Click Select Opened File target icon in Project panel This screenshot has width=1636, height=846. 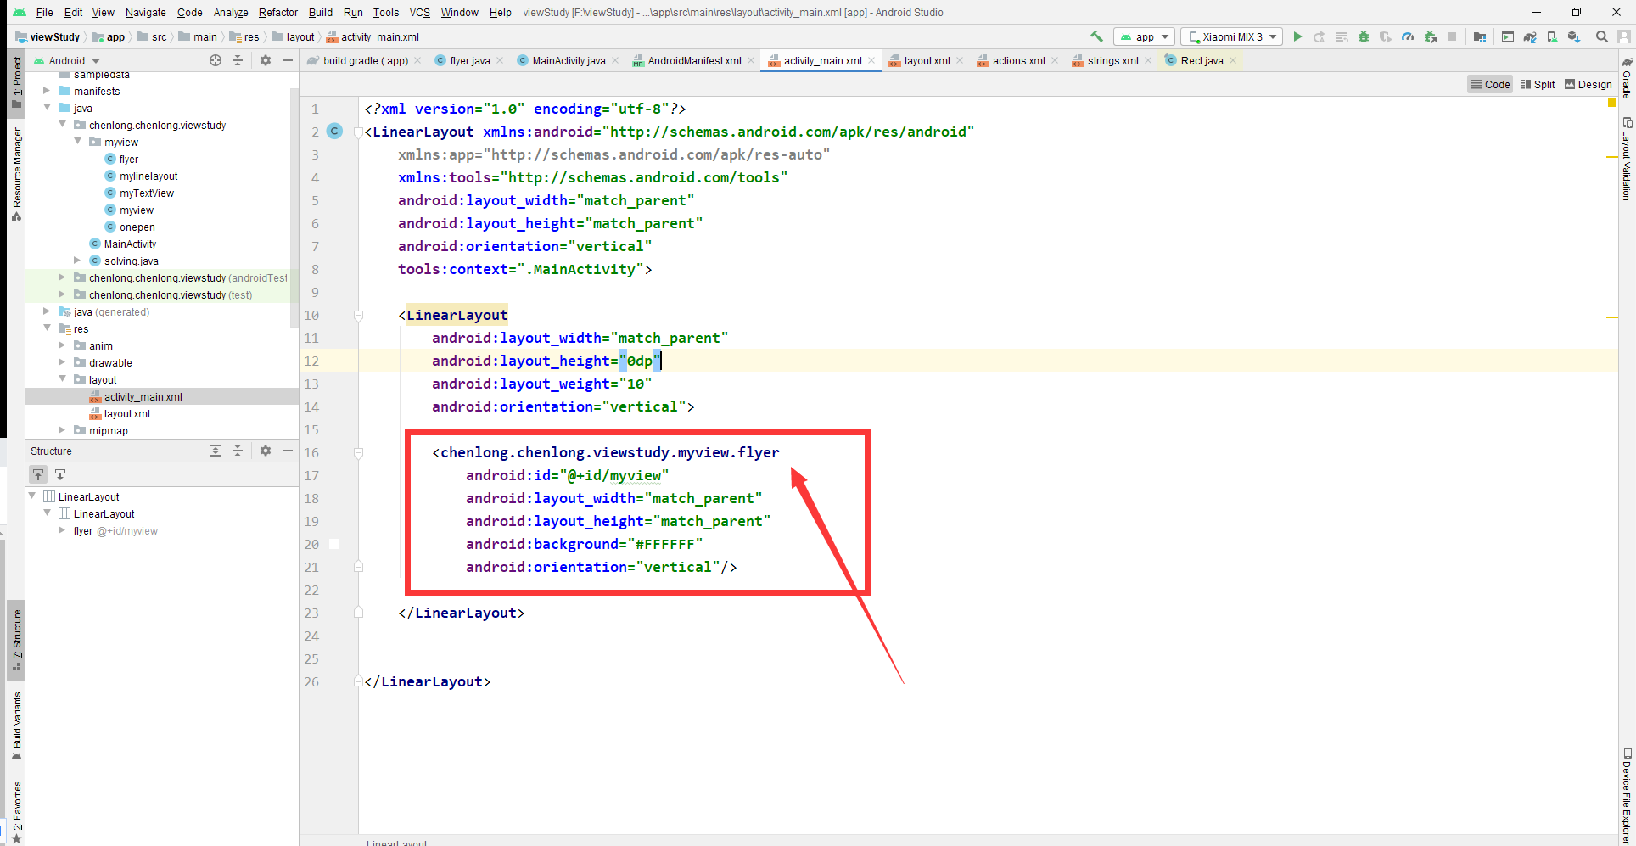point(216,60)
